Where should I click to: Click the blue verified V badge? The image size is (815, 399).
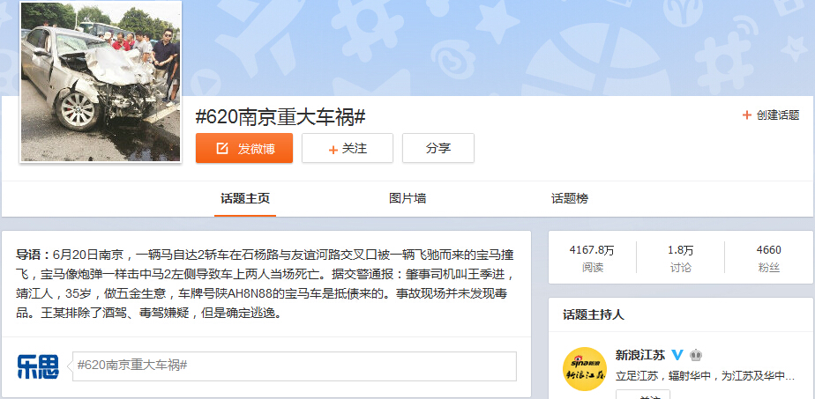[677, 355]
